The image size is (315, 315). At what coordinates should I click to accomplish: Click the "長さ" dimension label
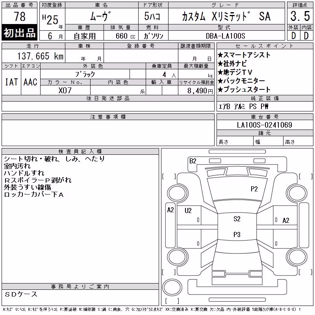(x=223, y=142)
